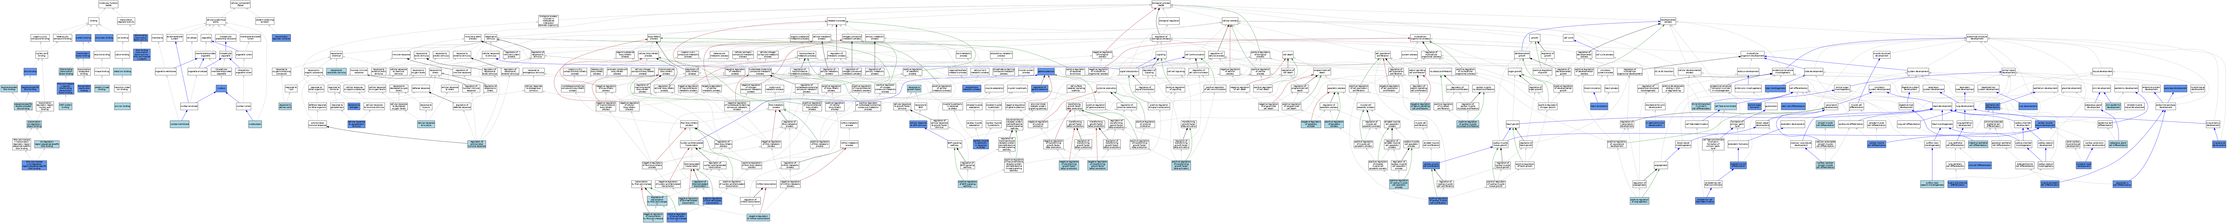
Task: Select the nuclear envelope node
Action: [189, 106]
